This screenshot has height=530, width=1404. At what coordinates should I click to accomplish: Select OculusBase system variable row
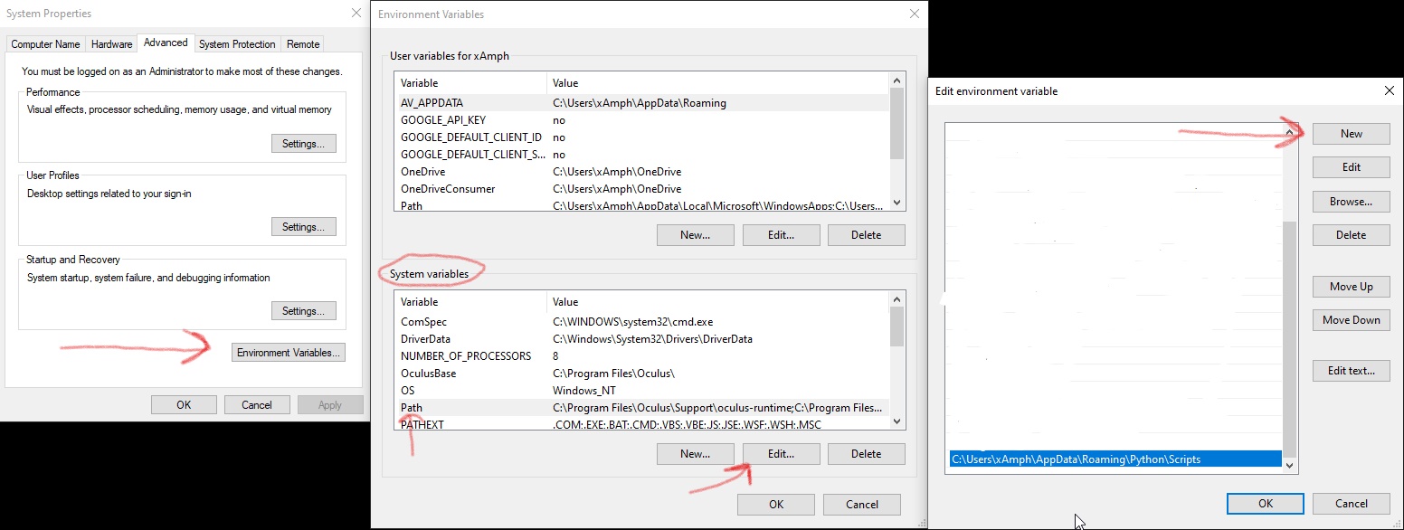(643, 374)
